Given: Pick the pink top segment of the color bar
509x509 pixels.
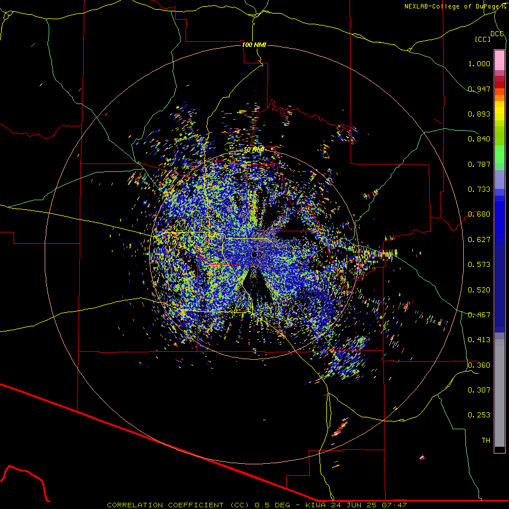Looking at the screenshot, I should [499, 61].
